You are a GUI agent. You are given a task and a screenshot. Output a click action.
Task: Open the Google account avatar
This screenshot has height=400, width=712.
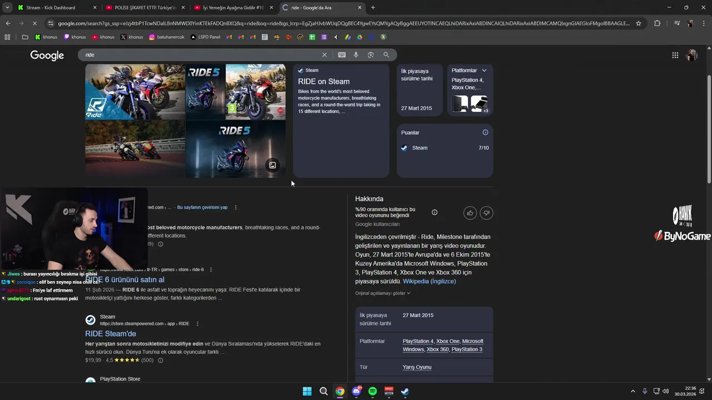point(692,55)
